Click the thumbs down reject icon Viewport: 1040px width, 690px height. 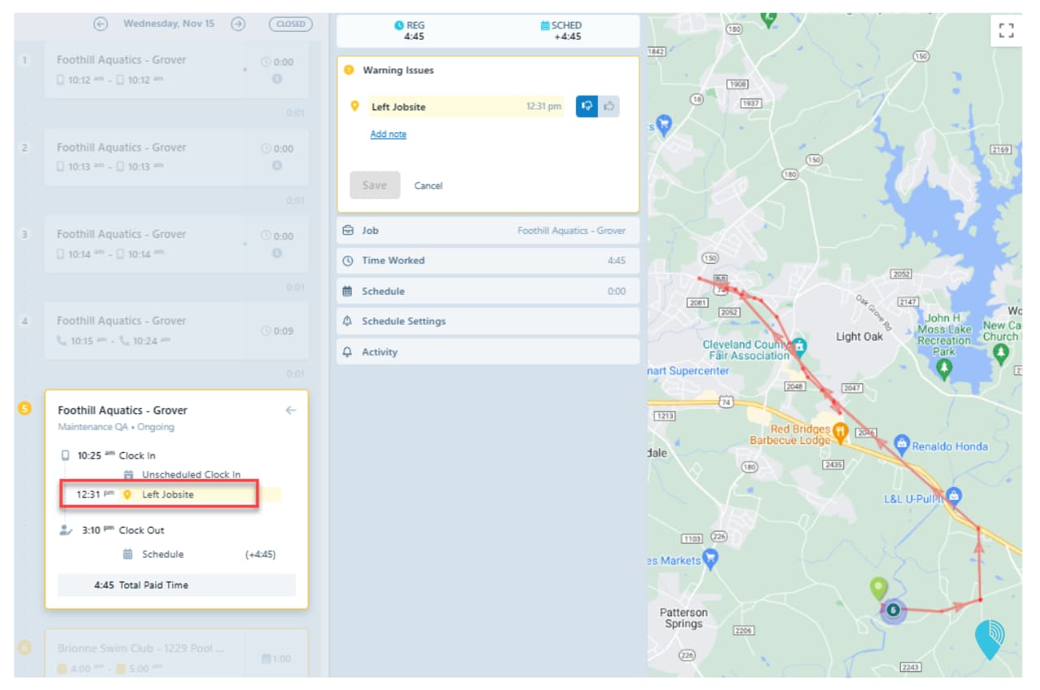click(x=587, y=106)
